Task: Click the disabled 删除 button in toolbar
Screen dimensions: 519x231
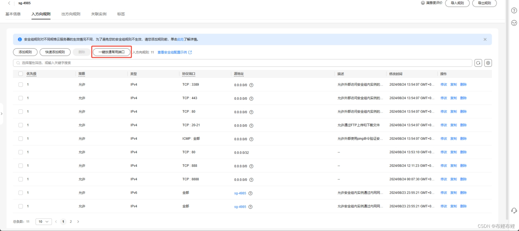Action: pyautogui.click(x=82, y=52)
